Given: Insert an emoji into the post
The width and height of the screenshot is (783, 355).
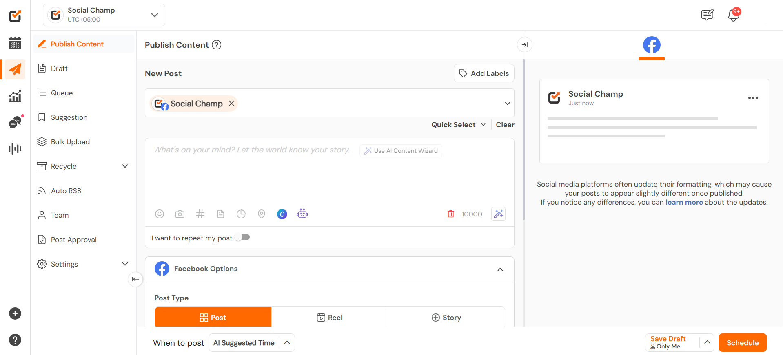Looking at the screenshot, I should (160, 214).
